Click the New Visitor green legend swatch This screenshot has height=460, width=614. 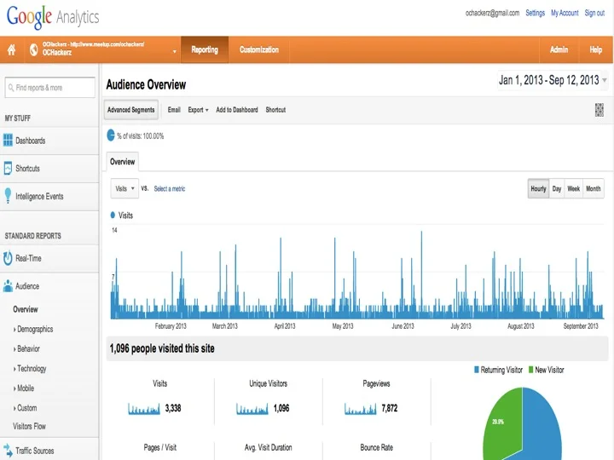pyautogui.click(x=531, y=370)
